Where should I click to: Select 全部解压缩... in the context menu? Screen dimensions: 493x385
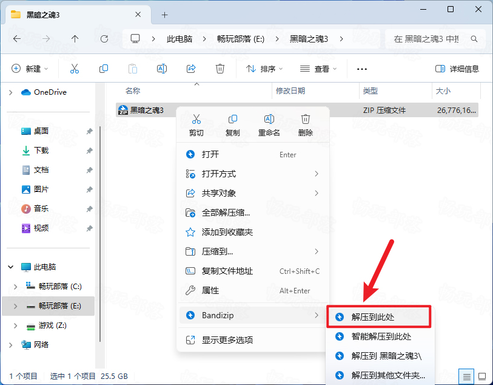pos(253,213)
